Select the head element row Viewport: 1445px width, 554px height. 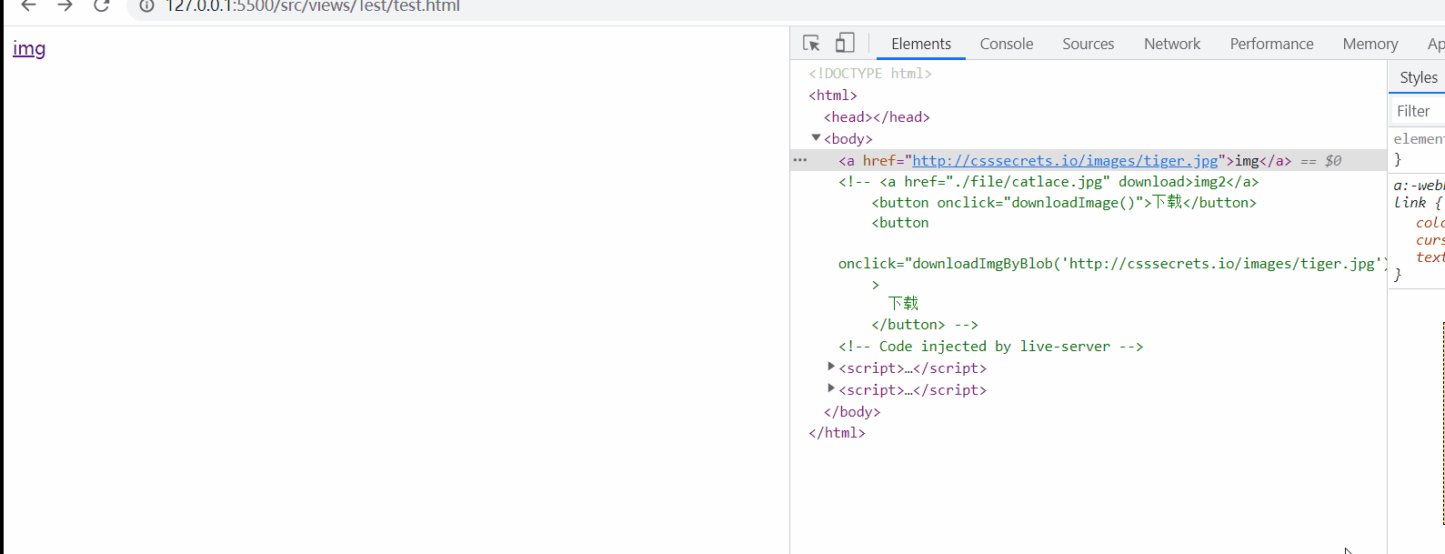(x=877, y=116)
